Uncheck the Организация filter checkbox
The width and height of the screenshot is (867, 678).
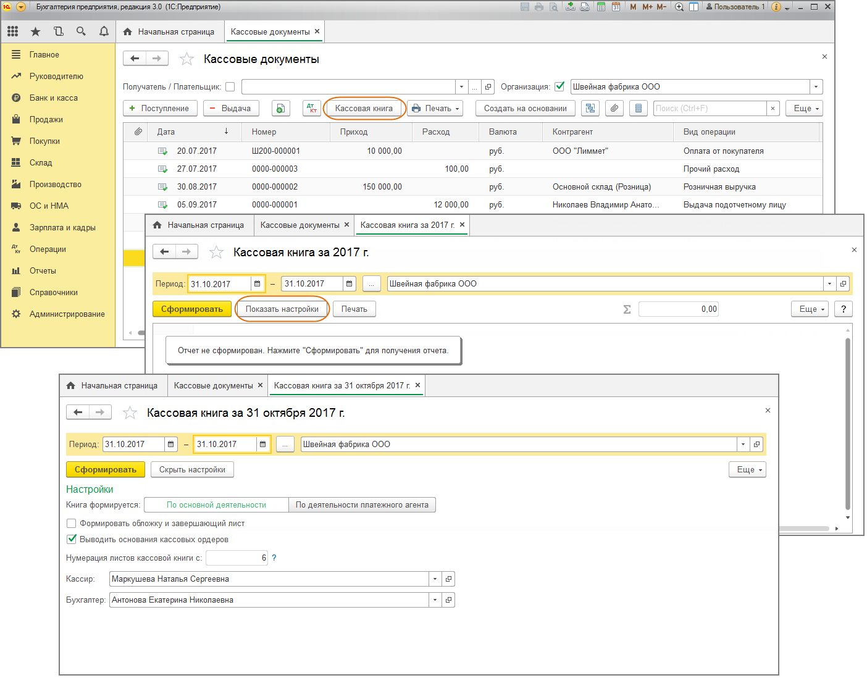(559, 87)
